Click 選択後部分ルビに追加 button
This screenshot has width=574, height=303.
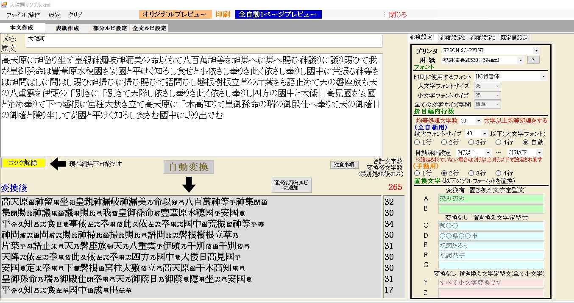(292, 185)
